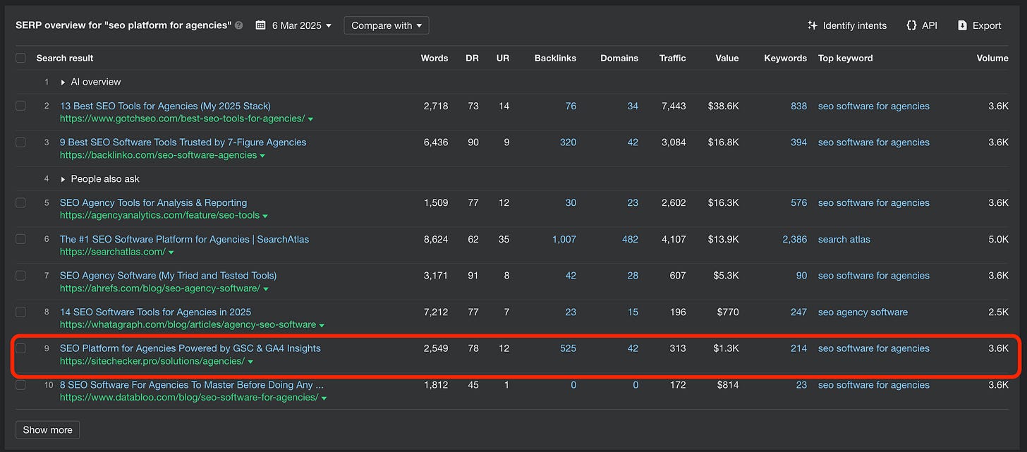1027x452 pixels.
Task: Click the Show more button
Action: (x=48, y=430)
